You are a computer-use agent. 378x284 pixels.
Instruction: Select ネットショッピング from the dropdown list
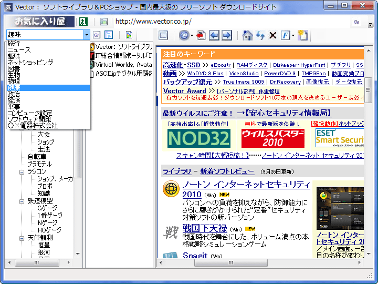click(30, 62)
